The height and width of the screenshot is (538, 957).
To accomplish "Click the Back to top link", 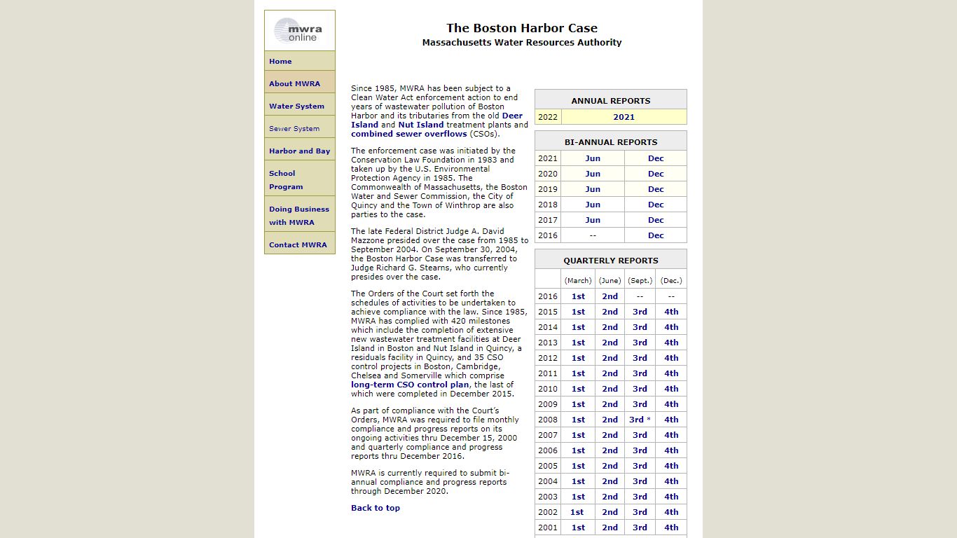I will pyautogui.click(x=376, y=508).
